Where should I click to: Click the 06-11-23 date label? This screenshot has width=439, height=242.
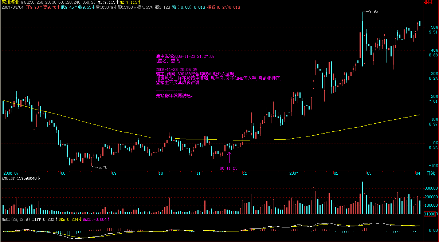(x=229, y=168)
